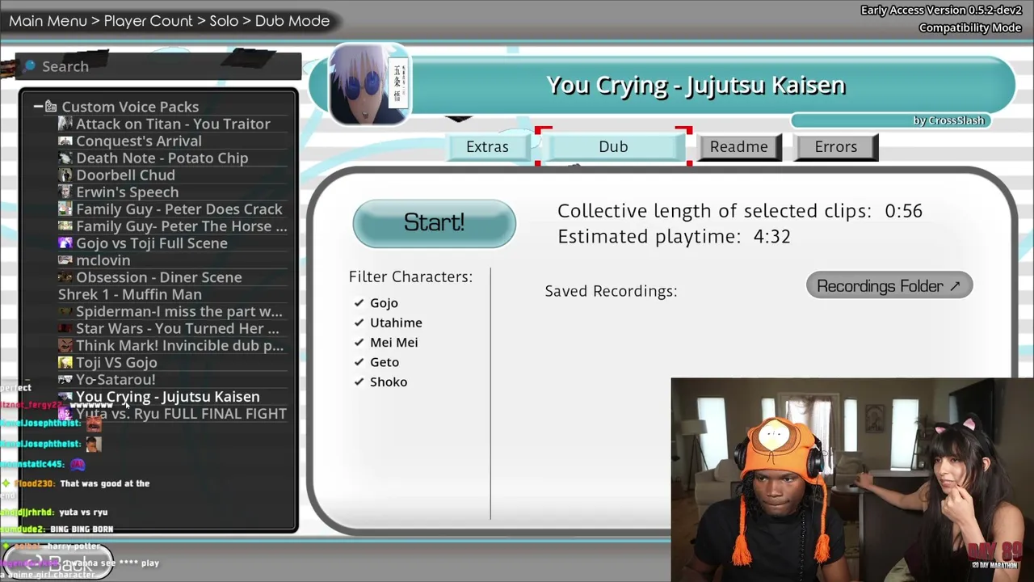1034x582 pixels.
Task: Click the Search input field
Action: [x=160, y=66]
